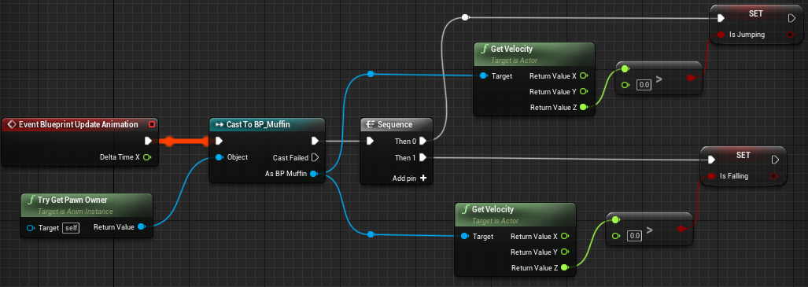Click Target pin on Try Get Pawn Owner
This screenshot has width=808, height=287.
tap(30, 228)
